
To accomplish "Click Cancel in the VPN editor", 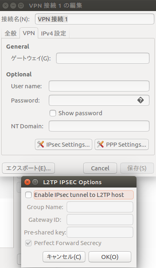I will (x=100, y=168).
